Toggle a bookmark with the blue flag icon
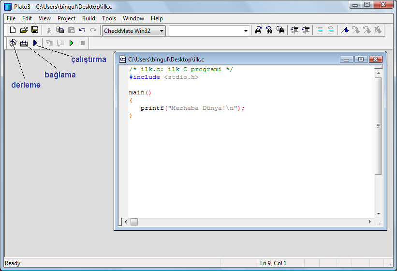This screenshot has width=397, height=271. tap(345, 30)
